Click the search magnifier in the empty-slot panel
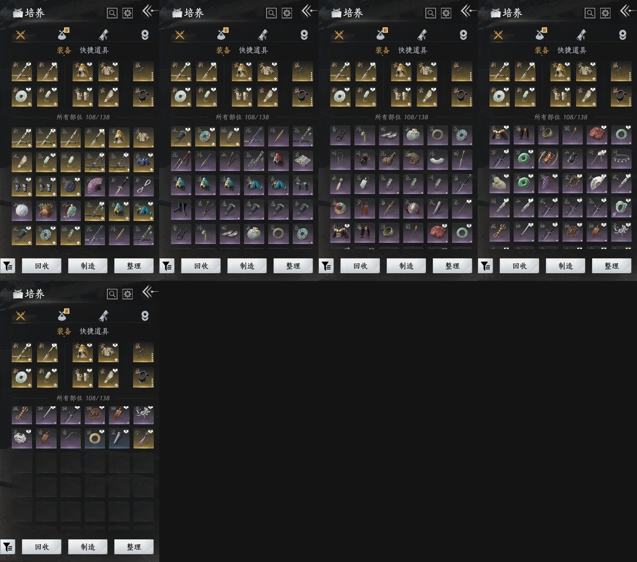Image resolution: width=637 pixels, height=562 pixels. [x=112, y=294]
